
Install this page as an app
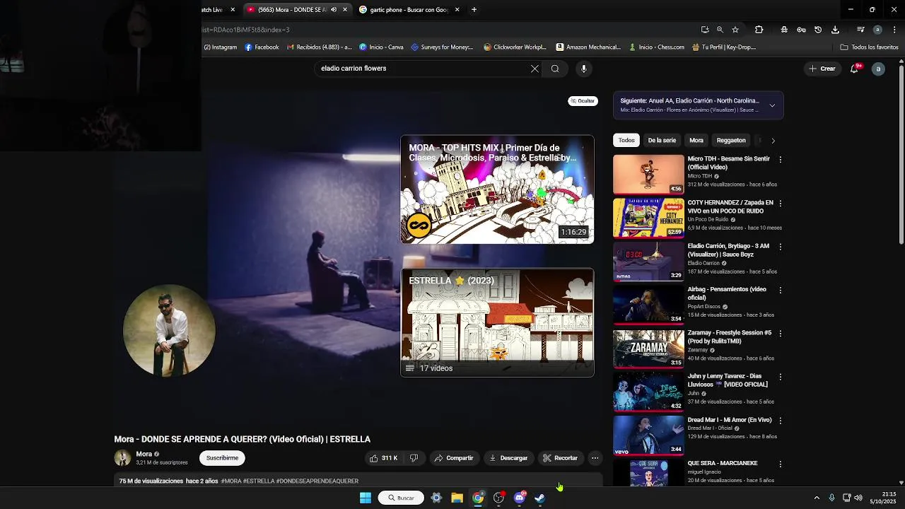[x=705, y=30]
